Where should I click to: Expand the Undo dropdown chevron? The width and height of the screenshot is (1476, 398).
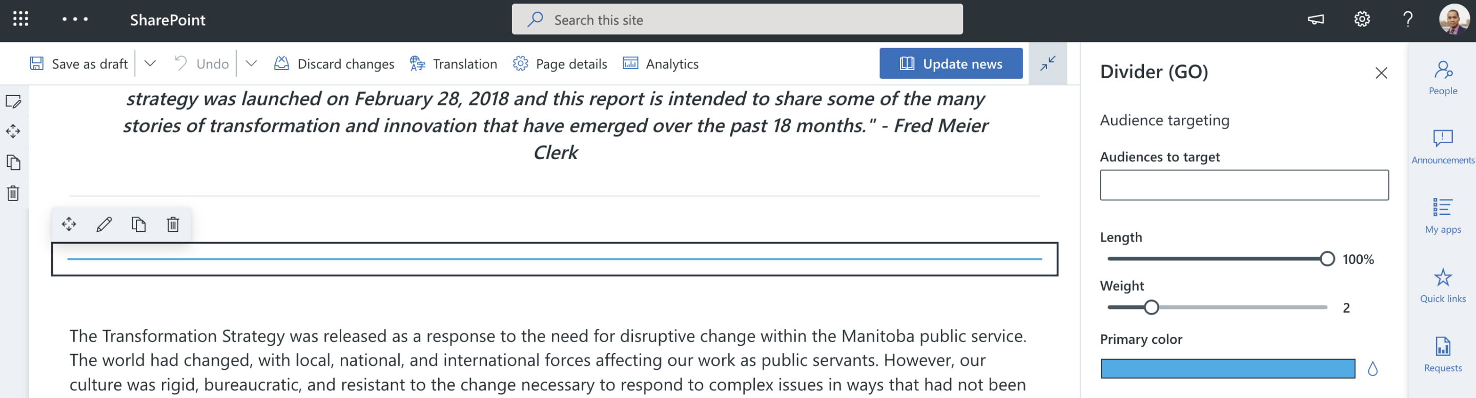click(251, 63)
